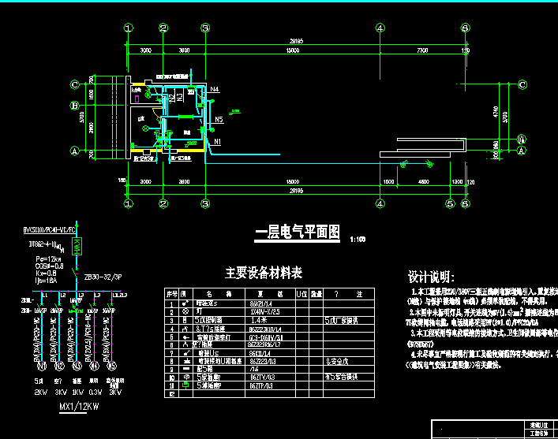Click the design note paragraph beginning with 4
The height and width of the screenshot is (439, 558).
(x=482, y=359)
